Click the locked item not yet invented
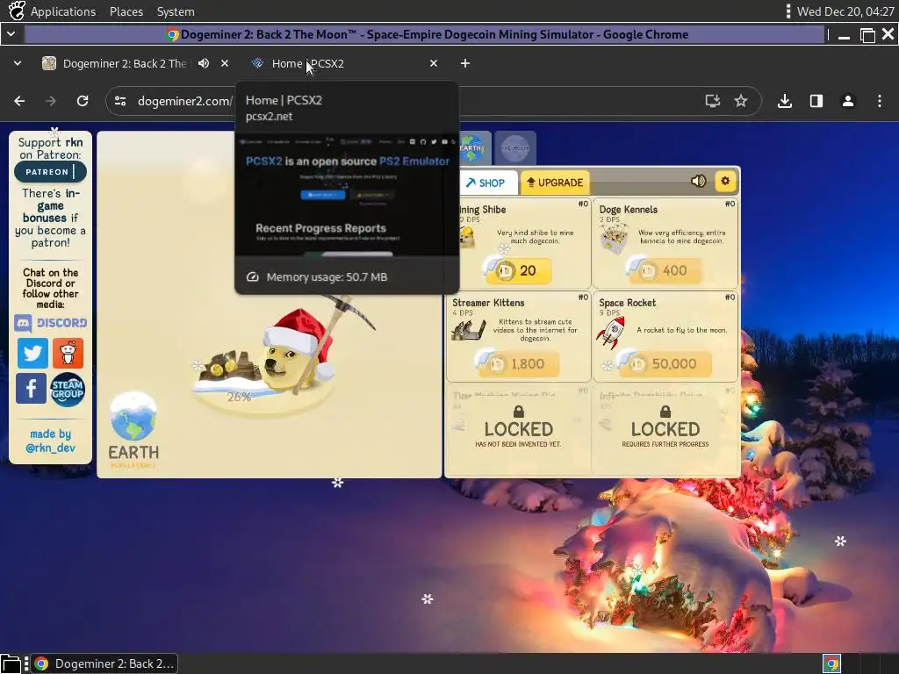 click(518, 428)
